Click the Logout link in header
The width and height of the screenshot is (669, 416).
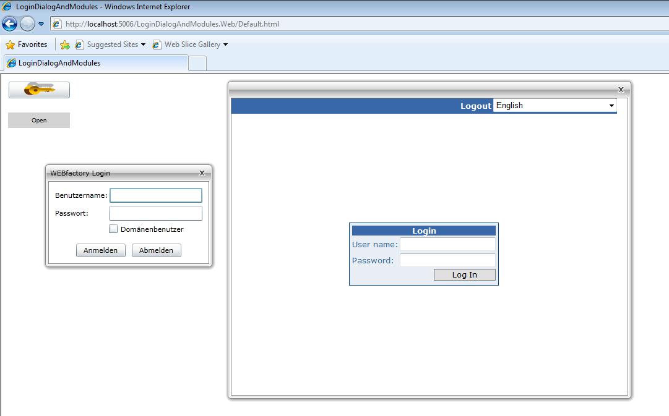point(475,106)
